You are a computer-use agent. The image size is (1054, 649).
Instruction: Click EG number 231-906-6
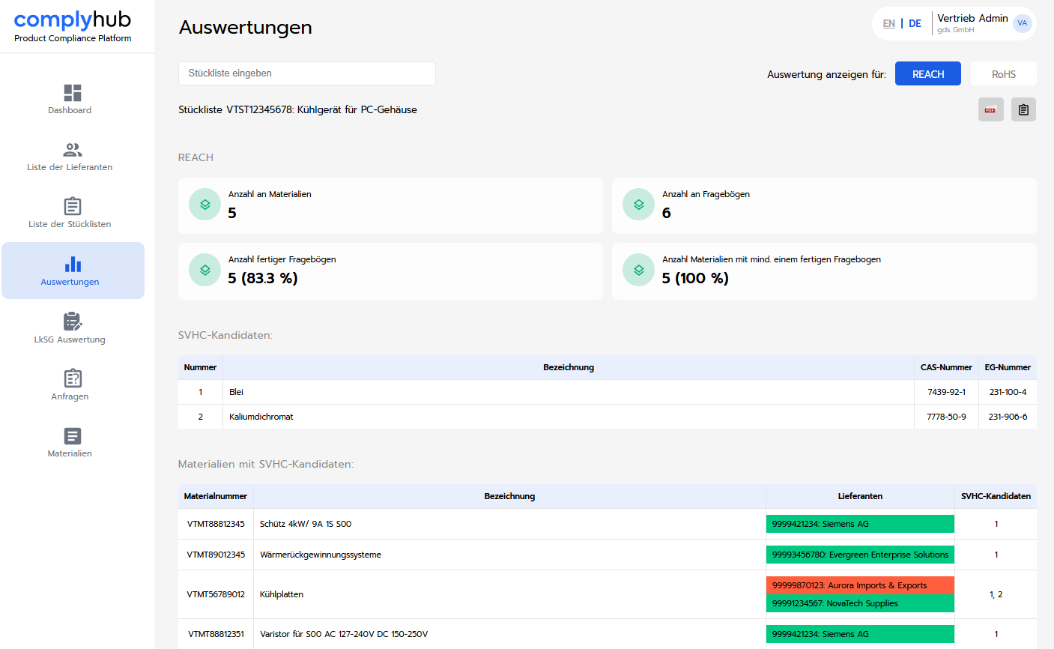[x=1008, y=417]
